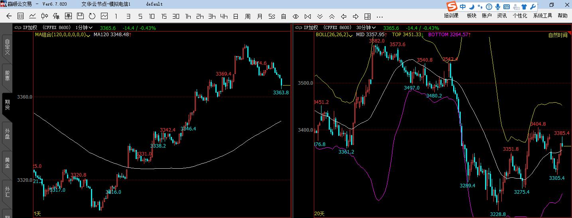Click the 日 daily period button
The width and height of the screenshot is (572, 218).
[x=236, y=16]
